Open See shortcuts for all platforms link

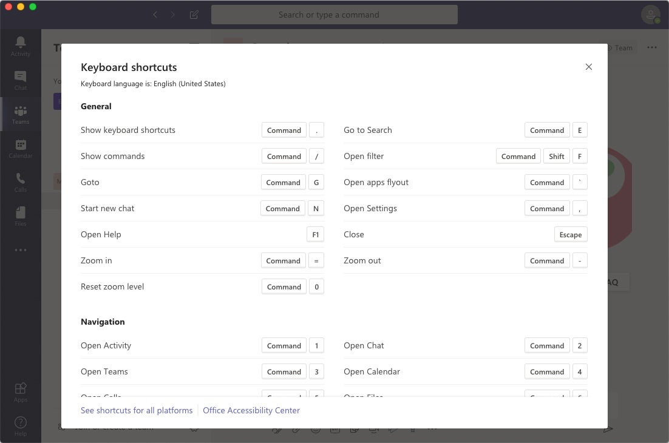point(137,410)
